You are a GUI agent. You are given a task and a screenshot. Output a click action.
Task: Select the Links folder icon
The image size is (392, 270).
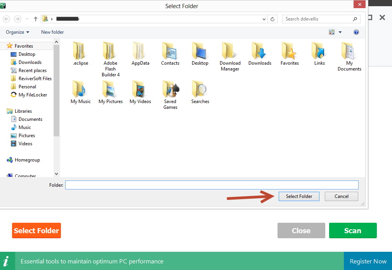(x=319, y=51)
